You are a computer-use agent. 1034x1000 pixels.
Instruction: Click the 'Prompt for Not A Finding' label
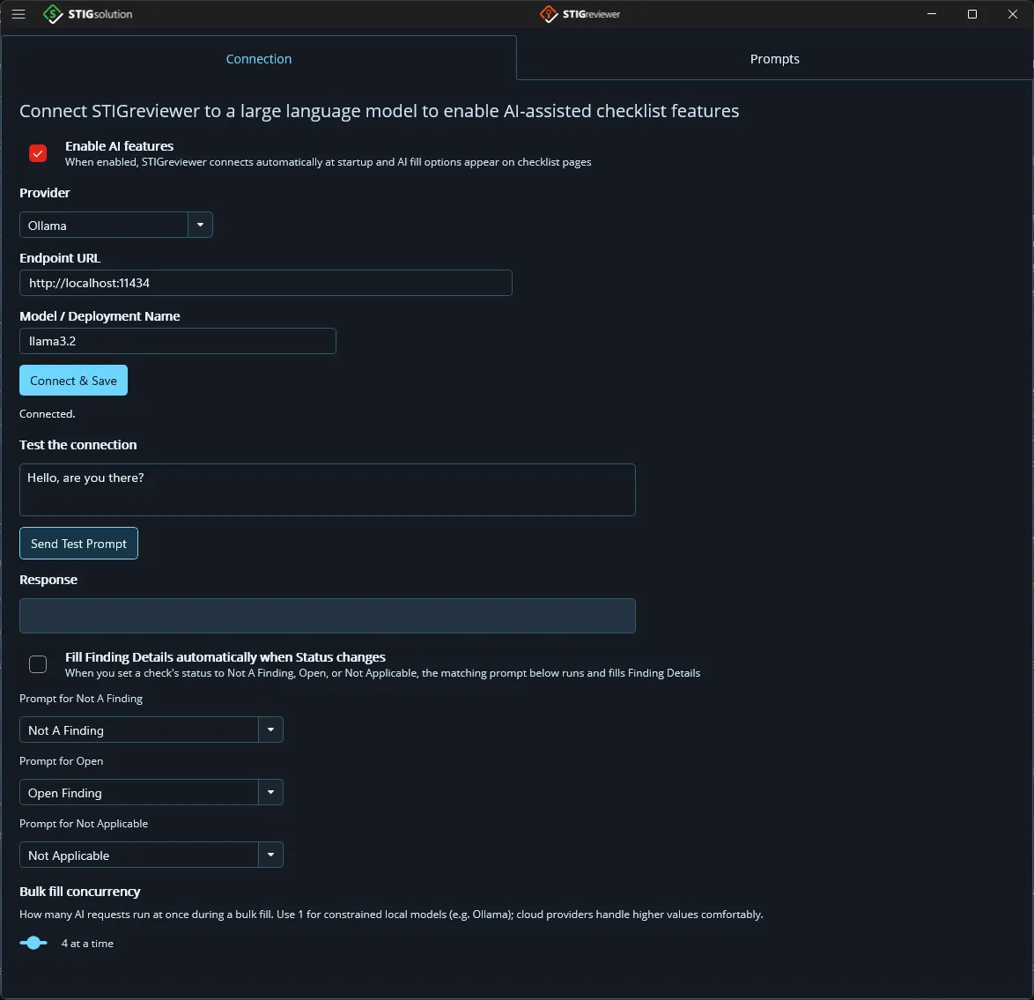click(81, 699)
